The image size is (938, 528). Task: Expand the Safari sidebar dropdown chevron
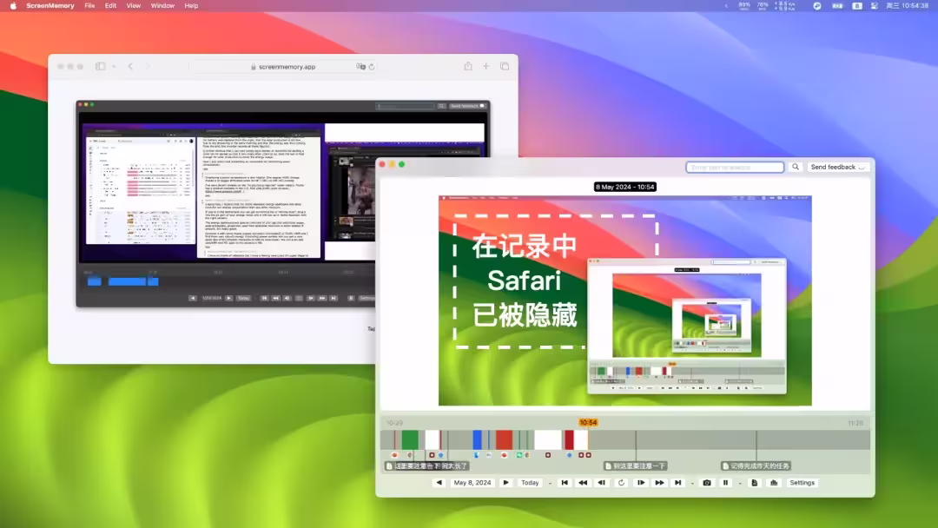click(114, 66)
